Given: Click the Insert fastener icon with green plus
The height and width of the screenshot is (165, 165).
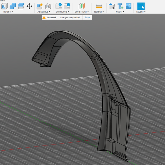Looking at the screenshot, I should 120,6.
